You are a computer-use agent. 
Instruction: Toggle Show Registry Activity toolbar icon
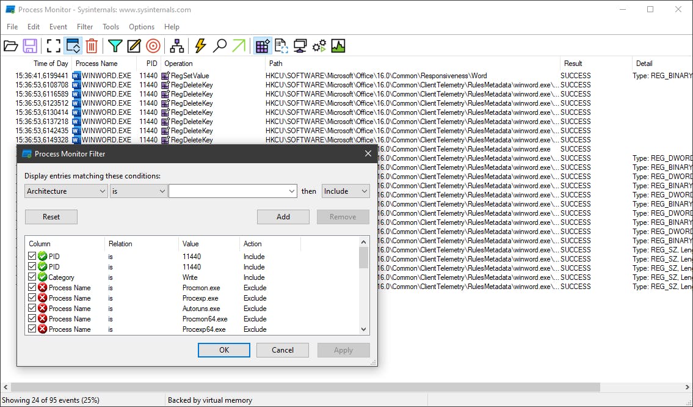[263, 46]
